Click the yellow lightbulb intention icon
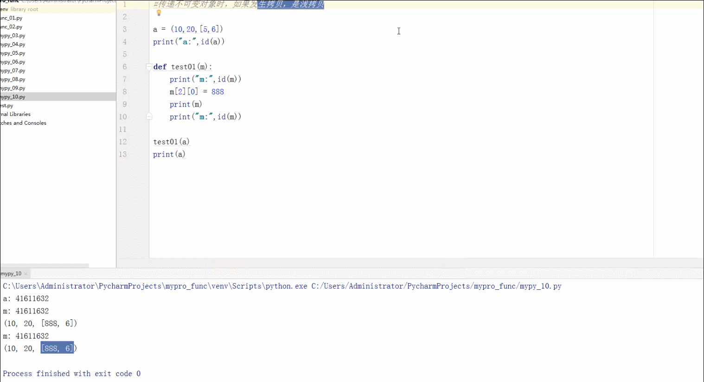Screen dimensions: 704x382 click(x=159, y=13)
